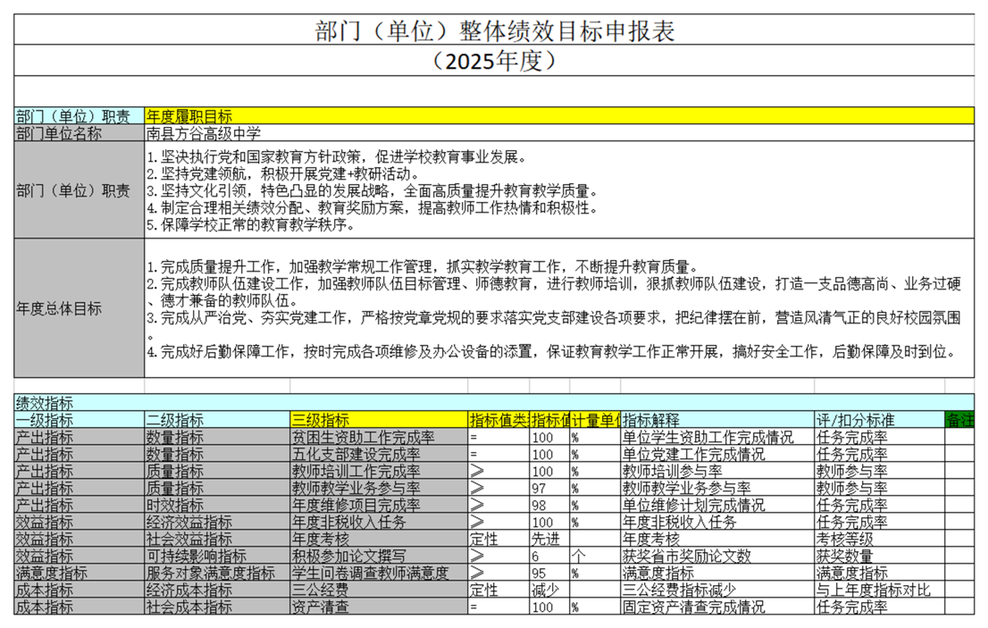Select 定性 in the 三公经费 row

point(499,590)
